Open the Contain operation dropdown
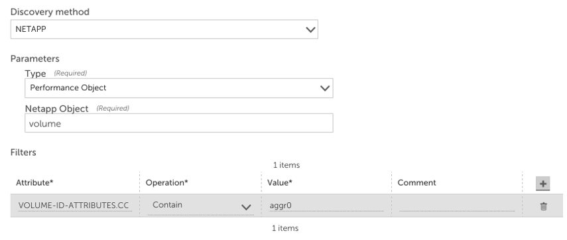This screenshot has height=240, width=567. pos(200,206)
